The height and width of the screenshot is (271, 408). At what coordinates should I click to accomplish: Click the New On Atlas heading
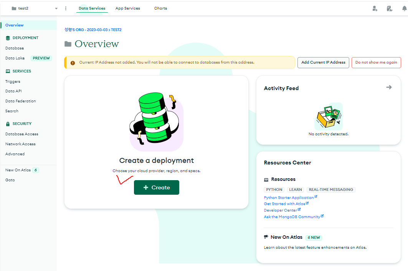[x=286, y=237]
